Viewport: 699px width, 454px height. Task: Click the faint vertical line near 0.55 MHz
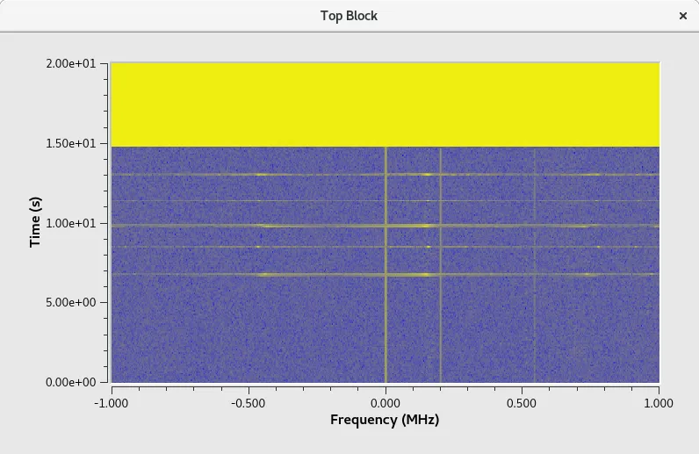(535, 264)
